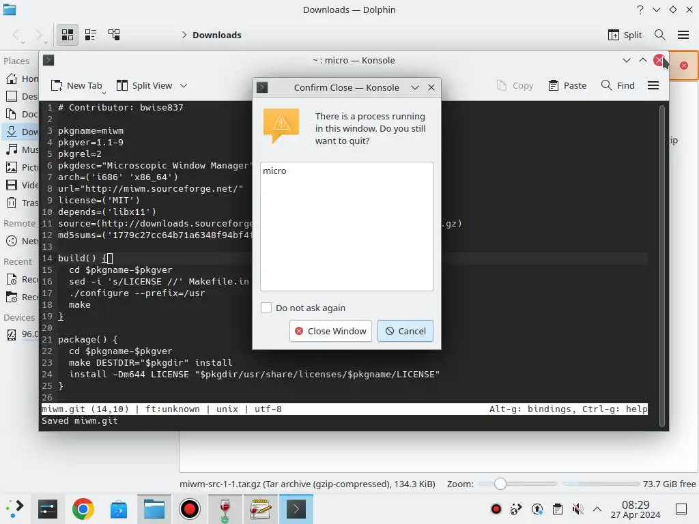Switch to Dolphin file manager taskbar entry

tap(154, 509)
